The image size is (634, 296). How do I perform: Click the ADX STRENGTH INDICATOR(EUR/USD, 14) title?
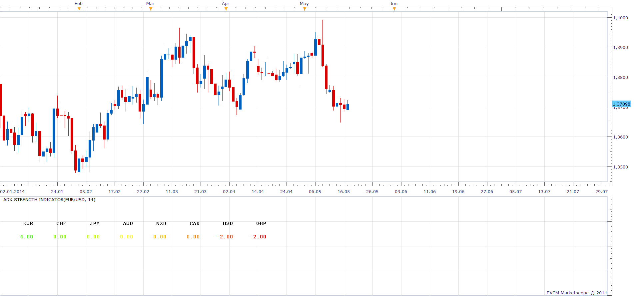pos(49,200)
